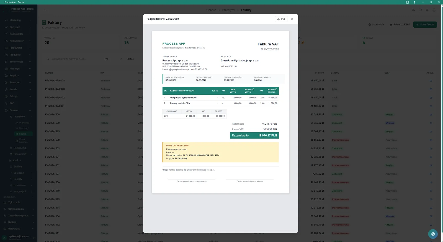Open the three-dot menu in the title bar

pos(414,2)
